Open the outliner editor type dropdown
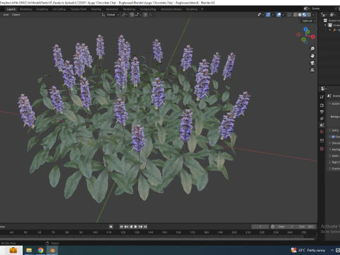The height and width of the screenshot is (255, 340). pos(324,15)
